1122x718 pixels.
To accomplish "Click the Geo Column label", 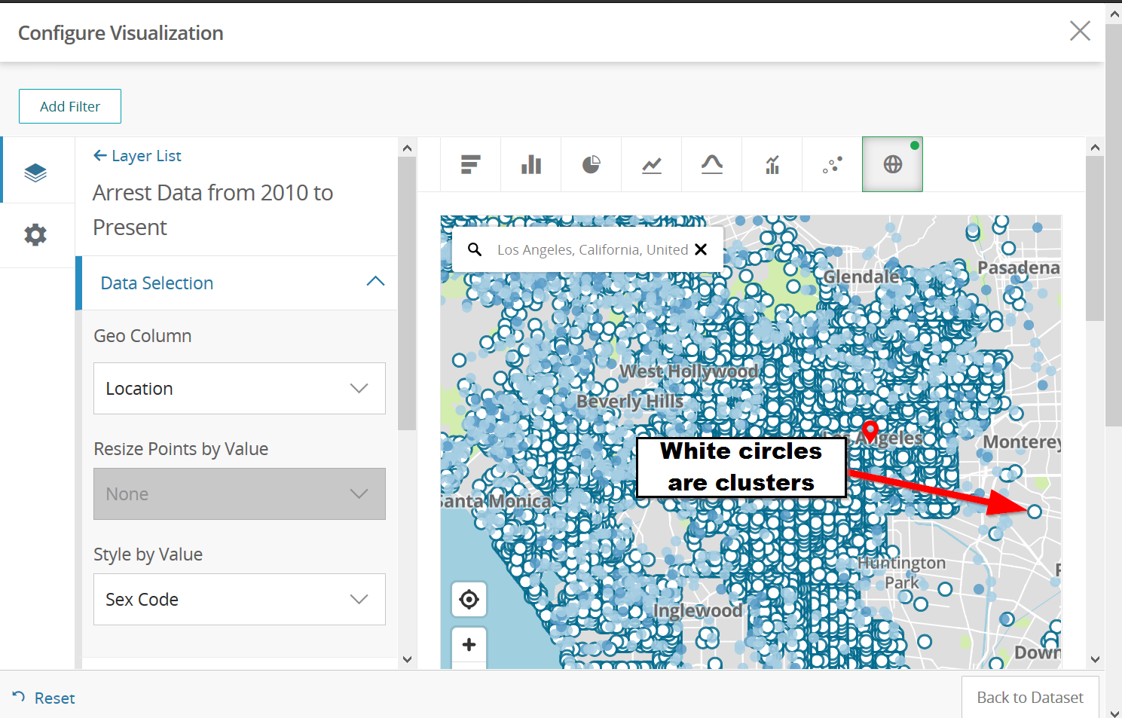I will coord(142,336).
